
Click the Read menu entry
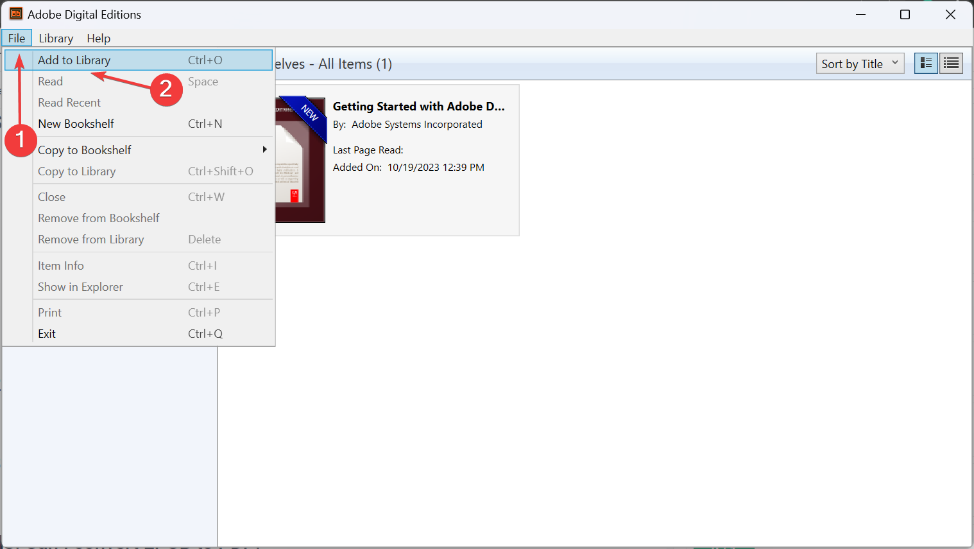[x=139, y=82]
